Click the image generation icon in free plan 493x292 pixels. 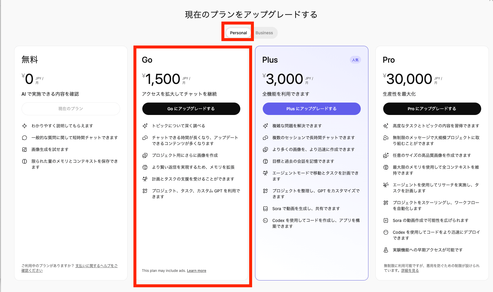coord(25,150)
